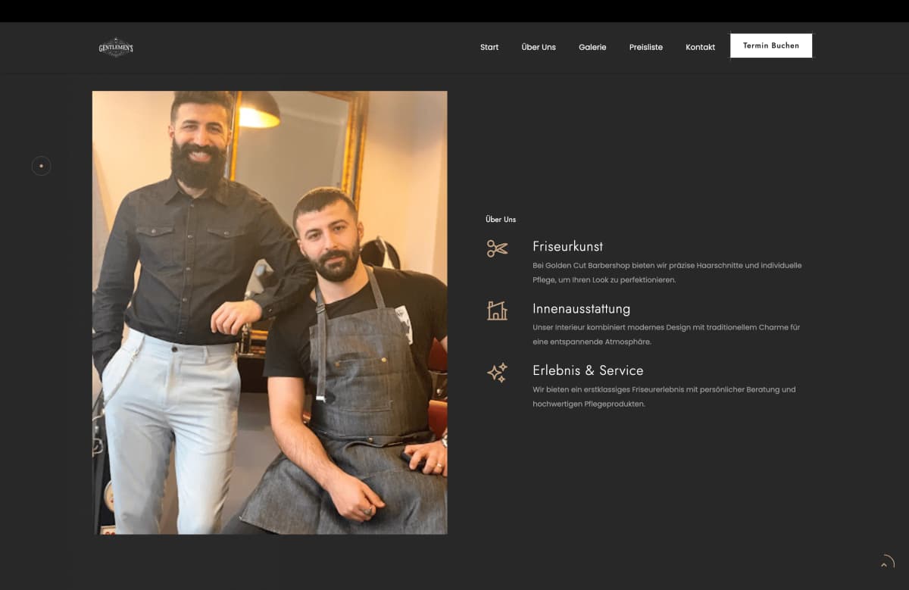Navigate to the Preisliste page

(645, 47)
